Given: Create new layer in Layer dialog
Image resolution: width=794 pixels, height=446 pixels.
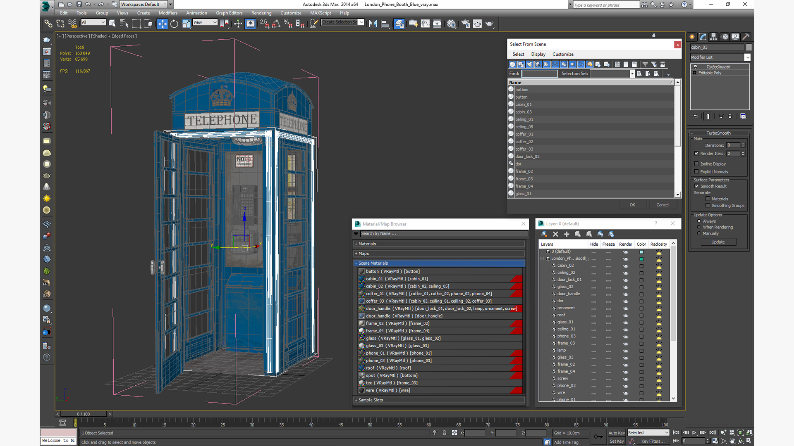Looking at the screenshot, I should 544,234.
